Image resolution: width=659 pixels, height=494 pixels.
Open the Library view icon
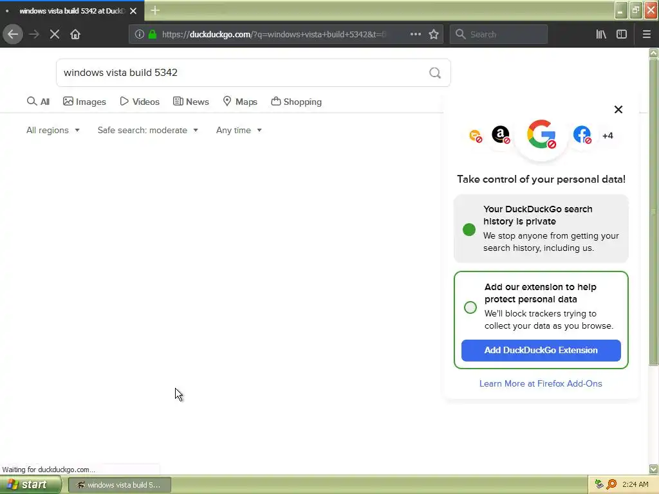click(601, 34)
